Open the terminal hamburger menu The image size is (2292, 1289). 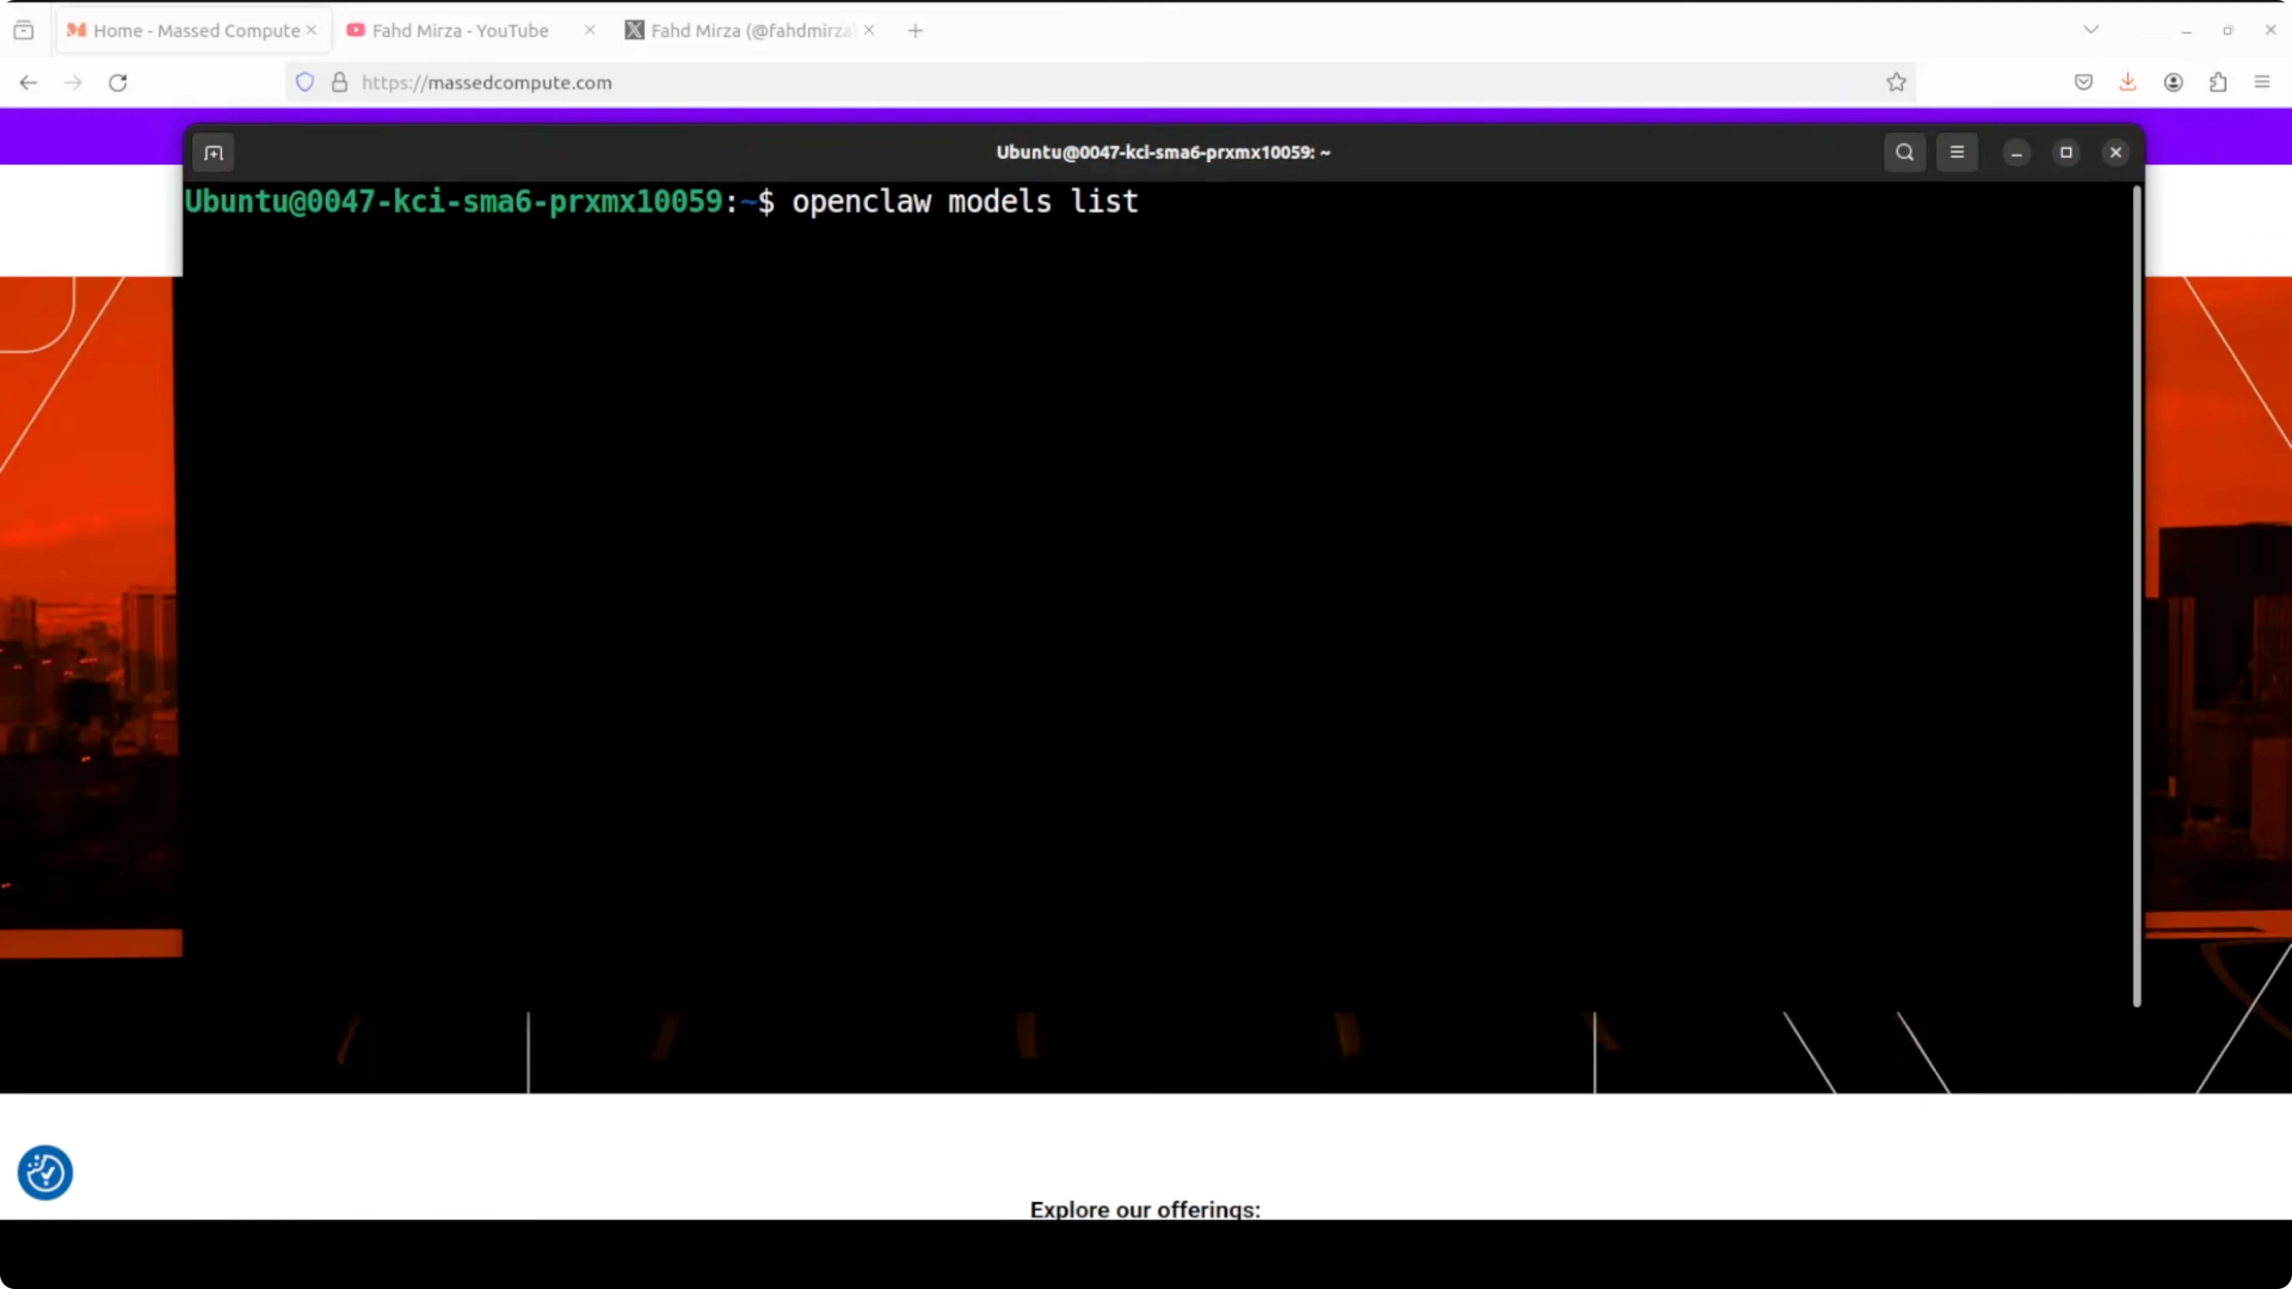[x=1956, y=152]
